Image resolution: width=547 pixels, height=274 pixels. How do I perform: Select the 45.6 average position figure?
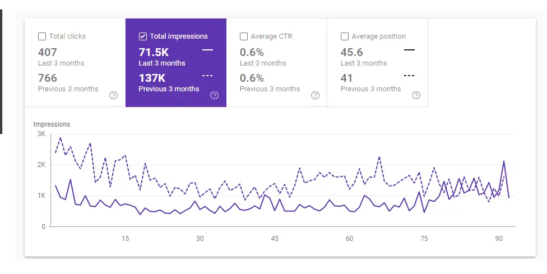(x=352, y=52)
